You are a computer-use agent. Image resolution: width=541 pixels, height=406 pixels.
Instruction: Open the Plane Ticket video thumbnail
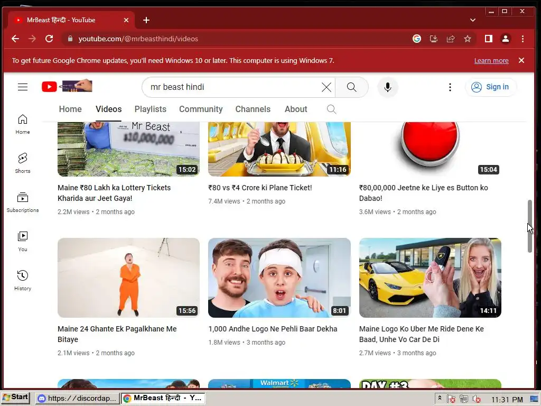click(x=279, y=149)
